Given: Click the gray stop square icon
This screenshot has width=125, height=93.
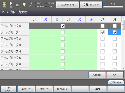Looking at the screenshot, I should click(x=17, y=5).
